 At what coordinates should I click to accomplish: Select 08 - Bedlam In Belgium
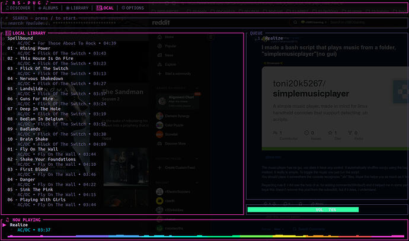tap(35, 119)
